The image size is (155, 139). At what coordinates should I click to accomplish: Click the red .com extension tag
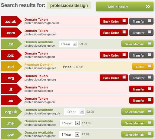[x=11, y=32]
